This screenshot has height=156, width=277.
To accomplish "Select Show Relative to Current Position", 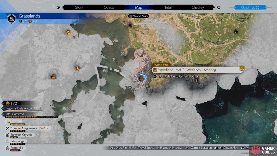I will pyautogui.click(x=178, y=76).
